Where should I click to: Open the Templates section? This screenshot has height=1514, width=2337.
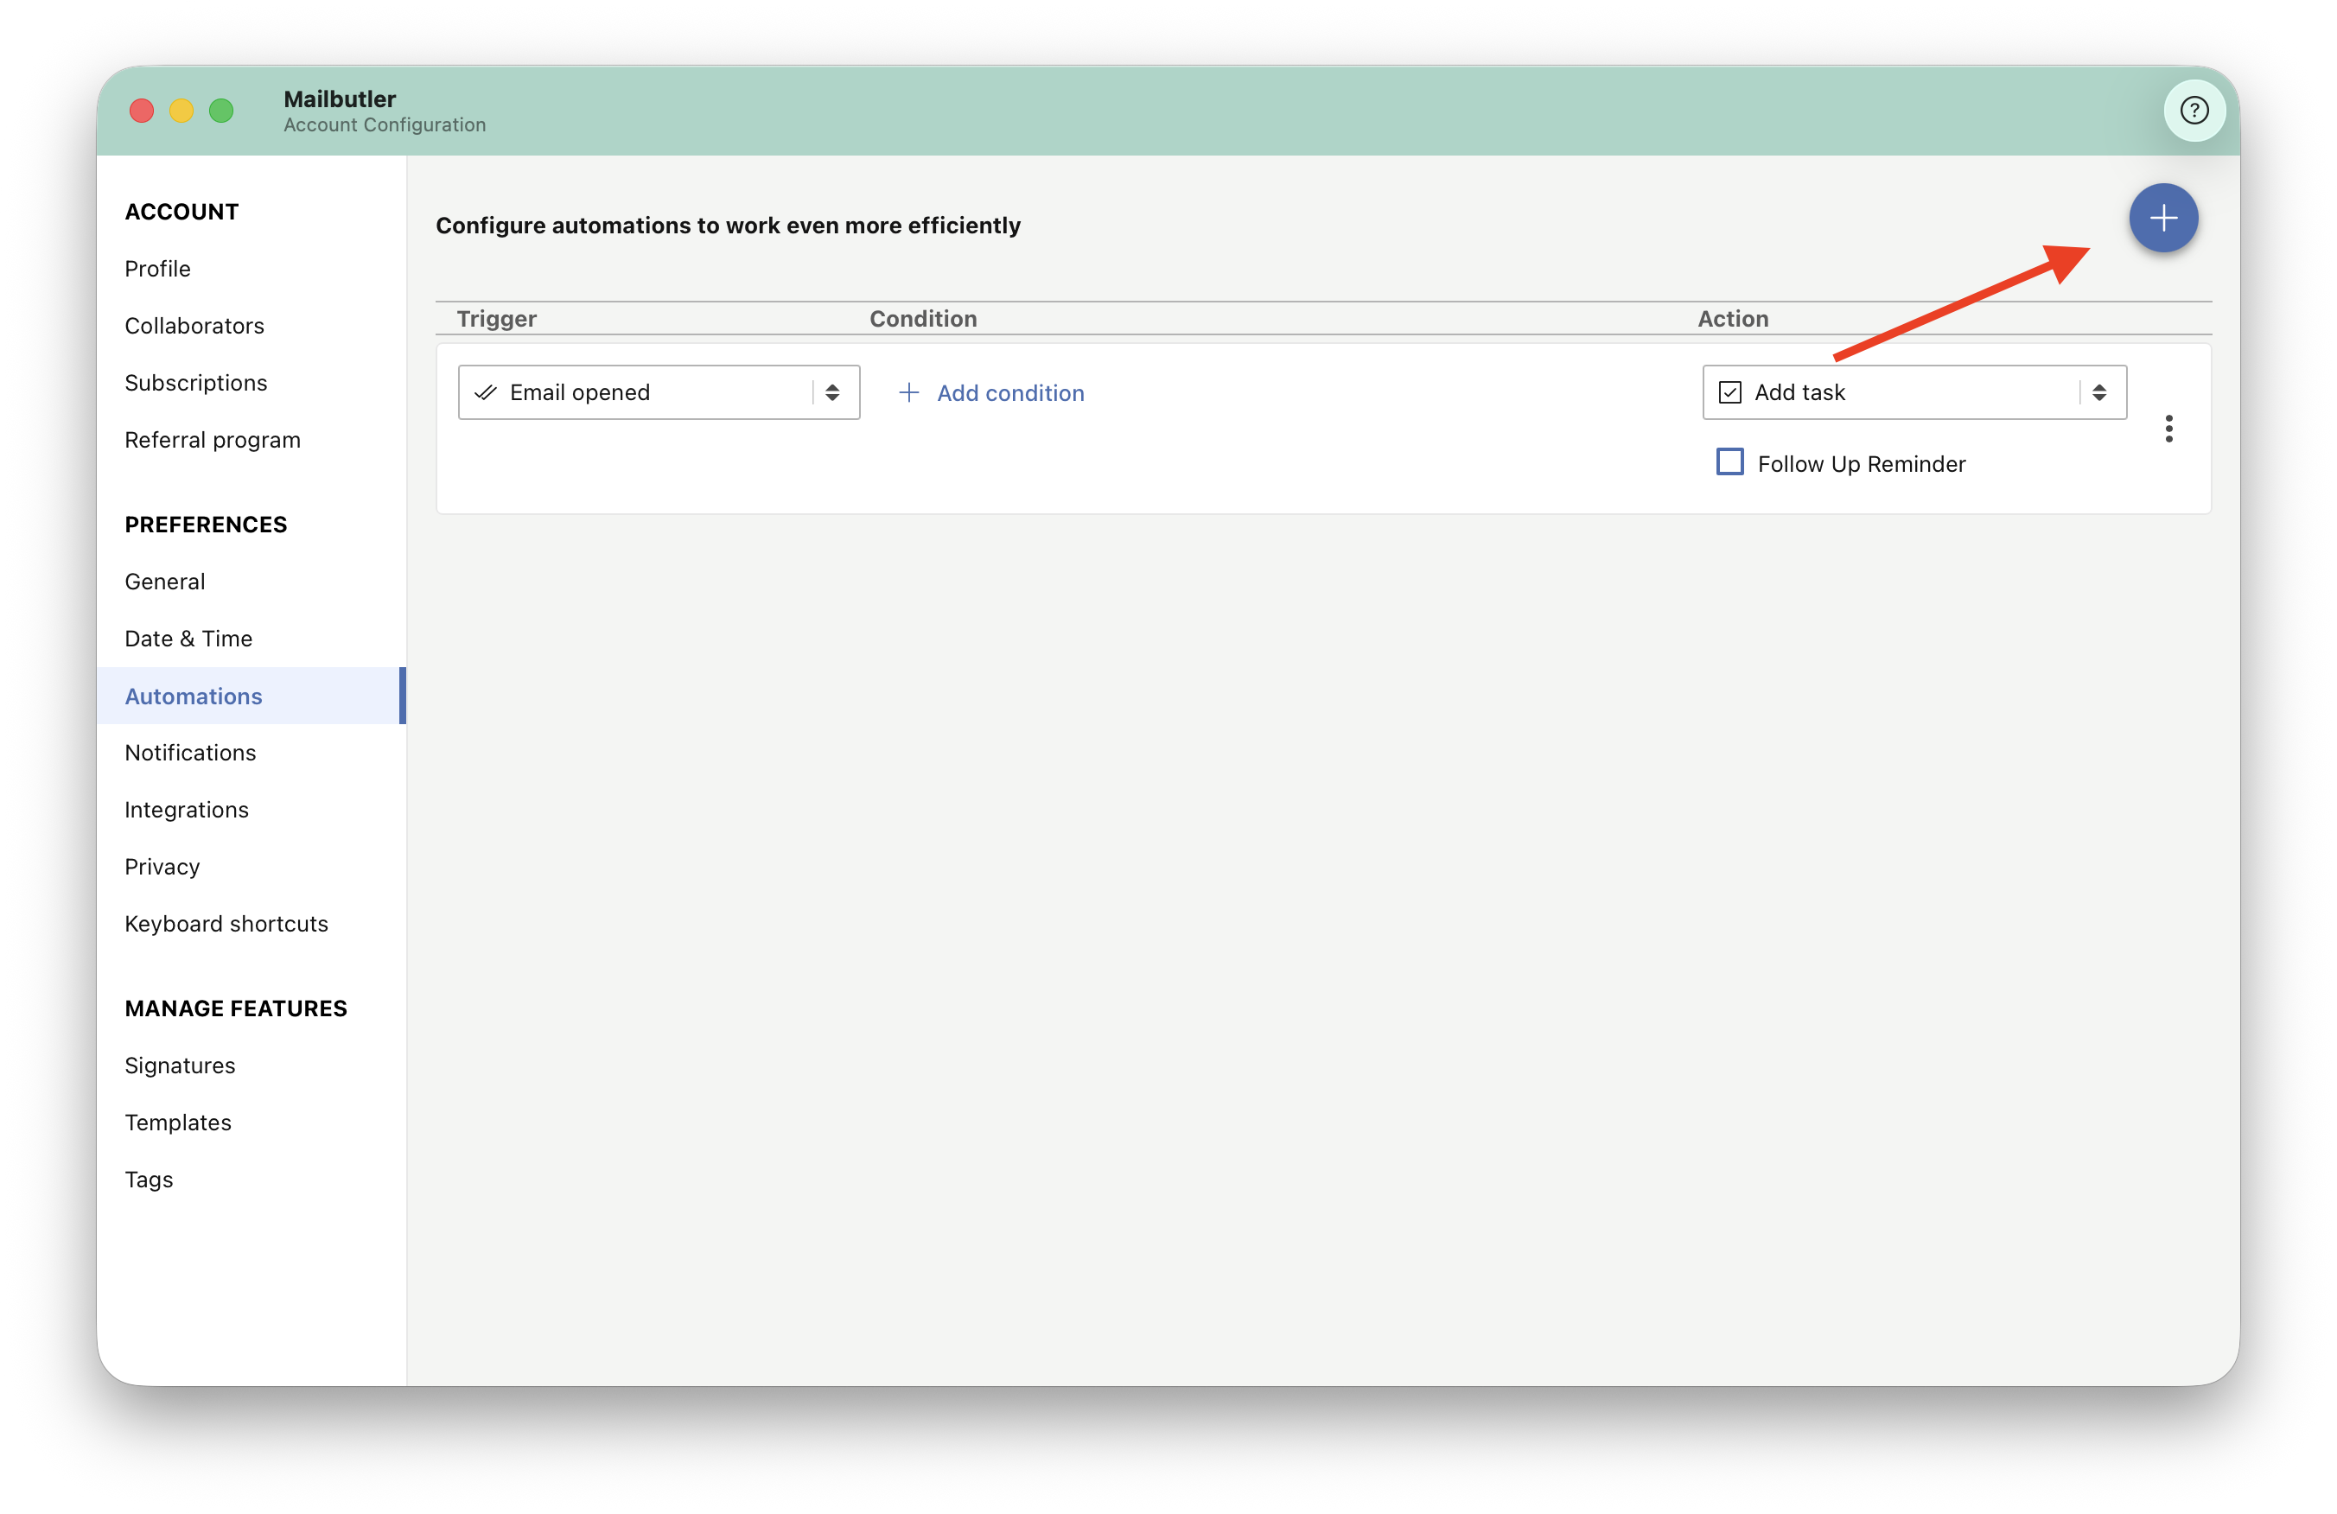click(x=179, y=1123)
